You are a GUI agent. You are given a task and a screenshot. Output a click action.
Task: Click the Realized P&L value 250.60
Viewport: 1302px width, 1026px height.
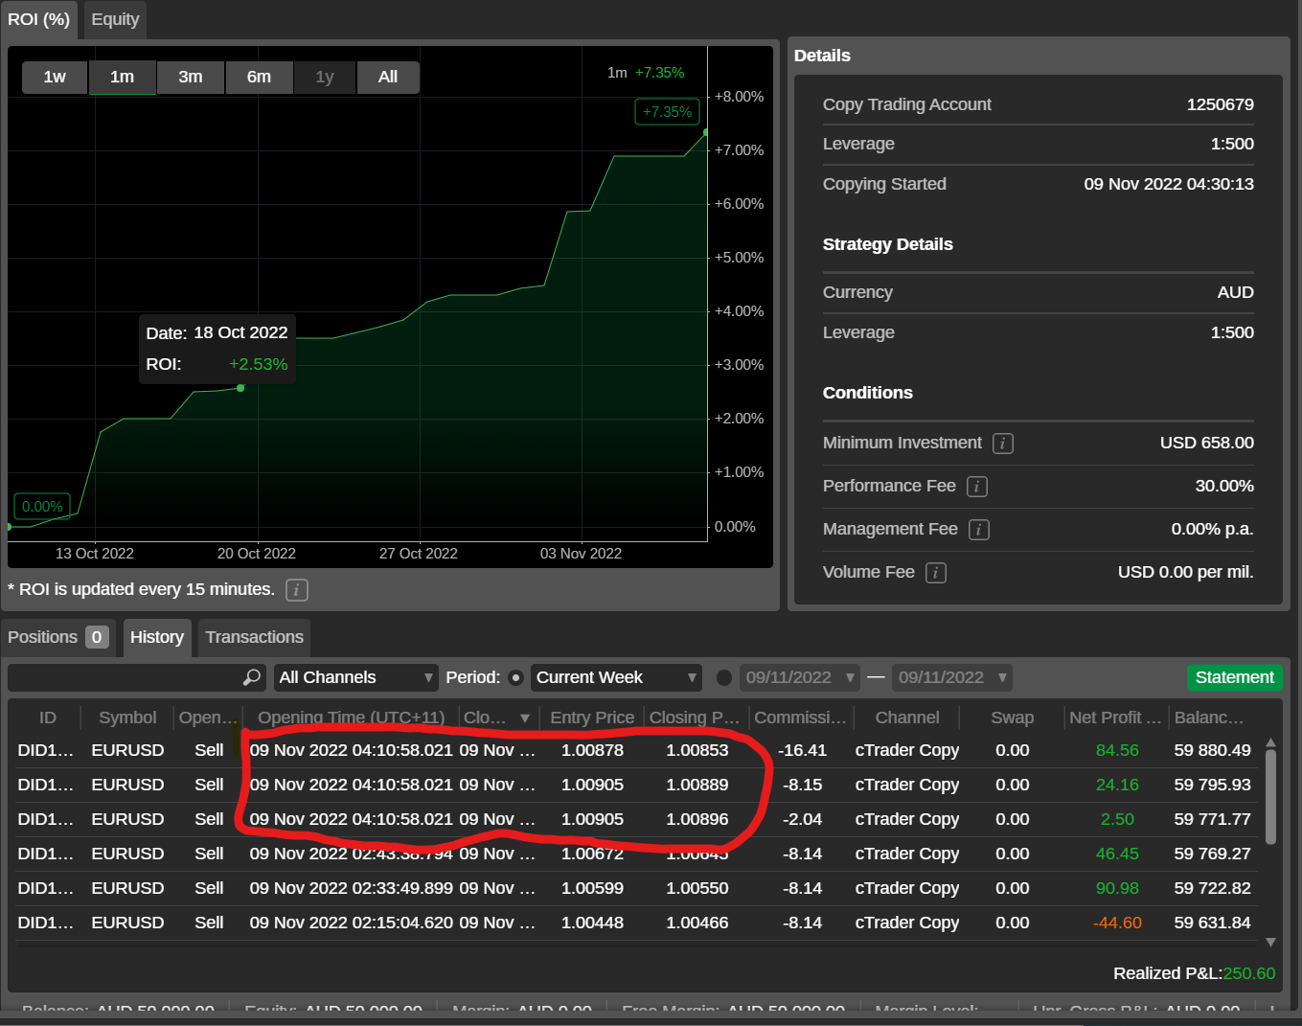coord(1249,974)
